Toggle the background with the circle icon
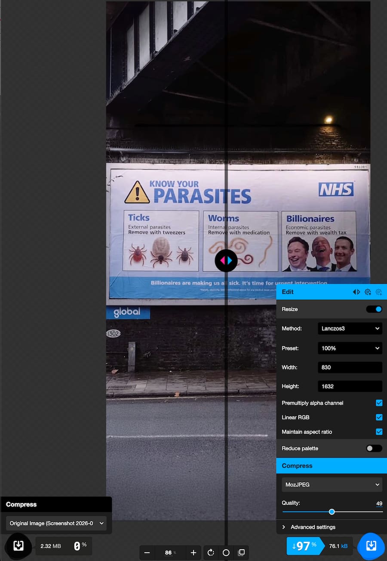 tap(226, 552)
